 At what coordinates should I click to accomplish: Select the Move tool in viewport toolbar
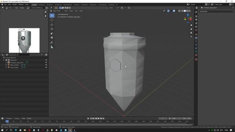[x=52, y=25]
